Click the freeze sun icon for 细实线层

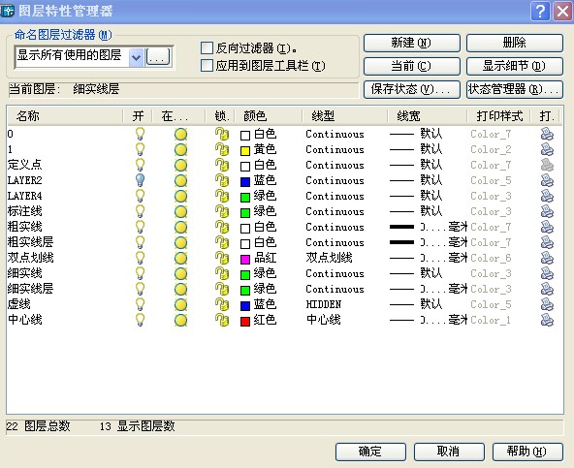coord(180,289)
